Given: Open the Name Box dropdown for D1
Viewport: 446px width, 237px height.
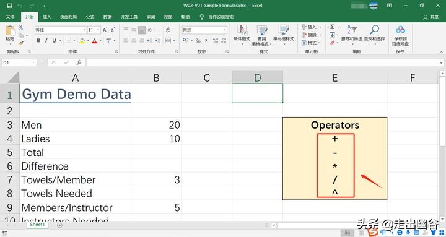Looking at the screenshot, I should pyautogui.click(x=33, y=62).
